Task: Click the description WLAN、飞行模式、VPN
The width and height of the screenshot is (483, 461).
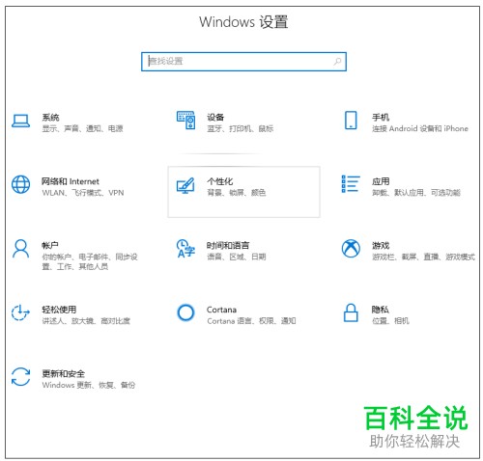Action: [83, 193]
